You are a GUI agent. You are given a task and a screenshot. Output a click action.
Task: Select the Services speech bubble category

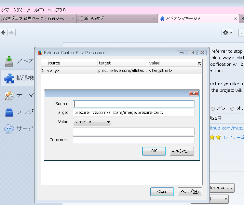point(9,129)
